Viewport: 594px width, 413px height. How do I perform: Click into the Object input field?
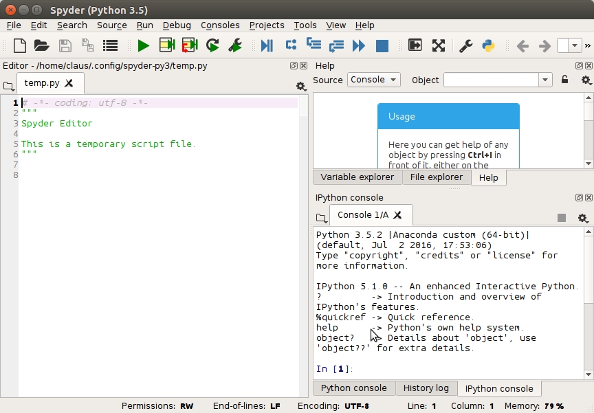[491, 80]
